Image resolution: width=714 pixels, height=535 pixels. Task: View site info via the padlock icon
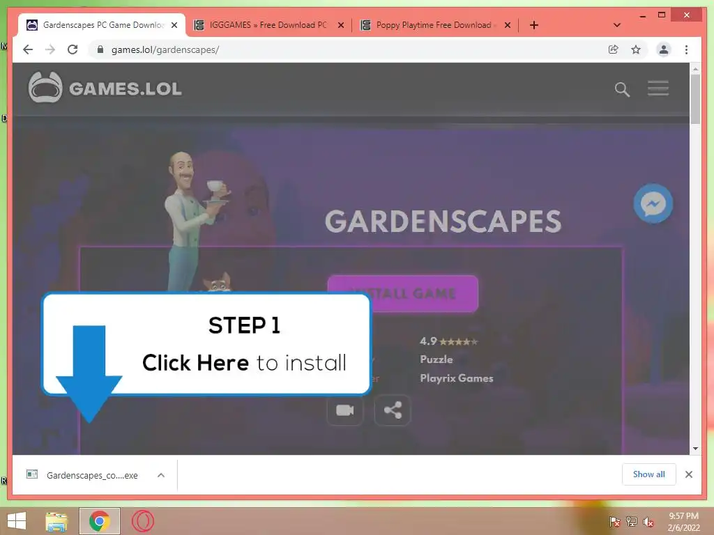point(100,49)
